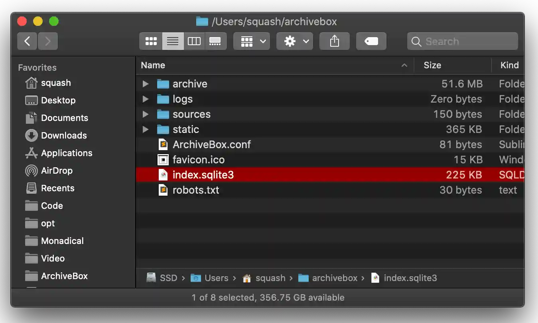Open the group-by arrangement dropdown

point(252,41)
